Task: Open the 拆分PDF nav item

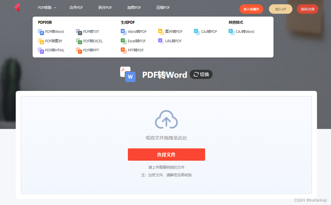Action: pos(105,8)
